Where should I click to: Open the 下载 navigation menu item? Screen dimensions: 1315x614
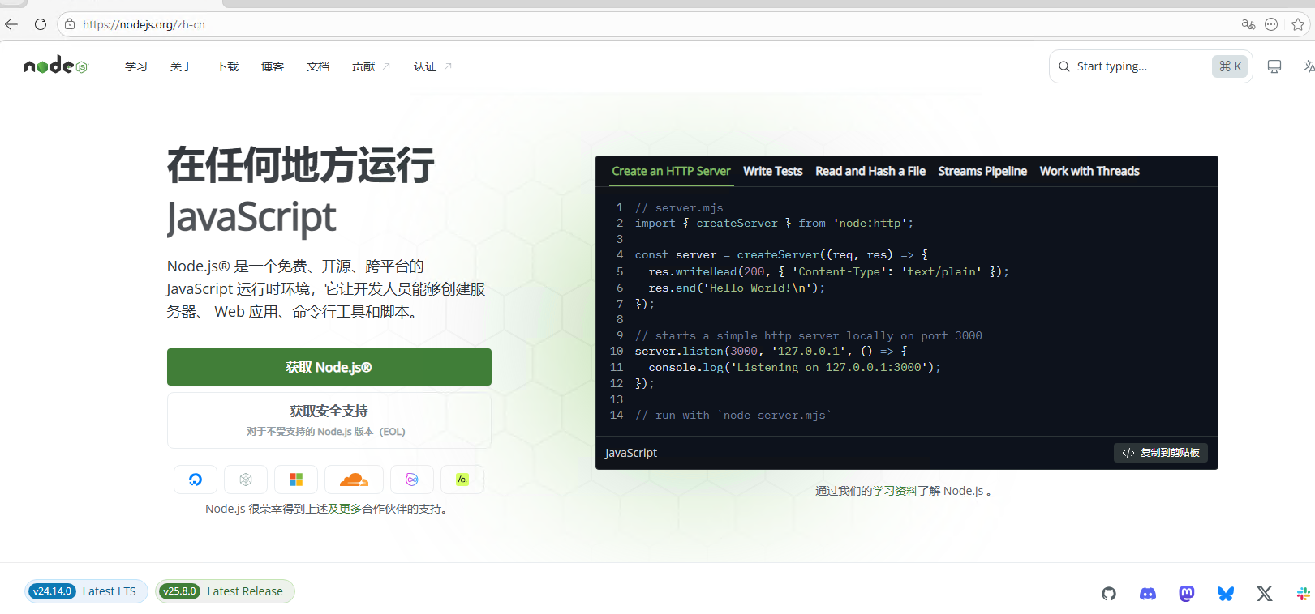227,66
